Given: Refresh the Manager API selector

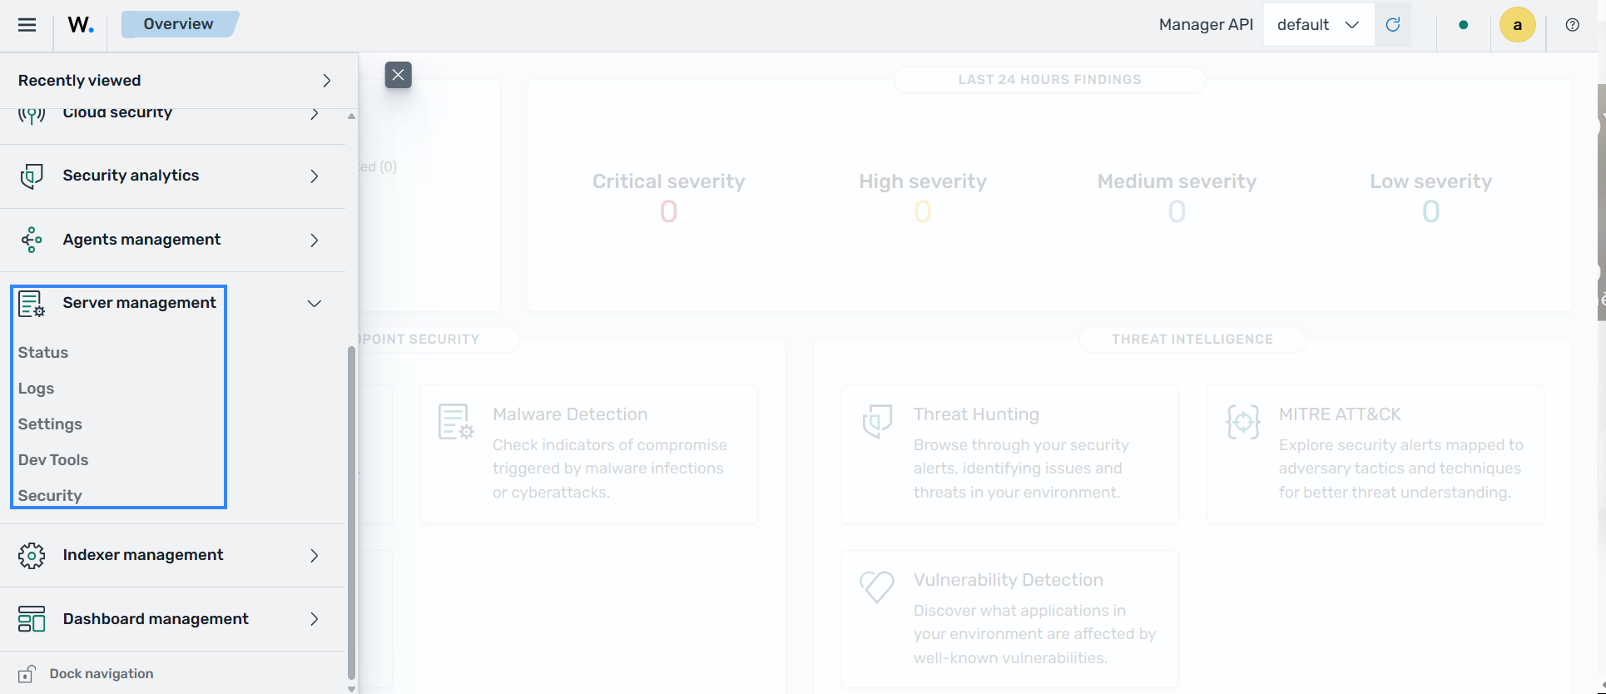Looking at the screenshot, I should click(x=1393, y=25).
